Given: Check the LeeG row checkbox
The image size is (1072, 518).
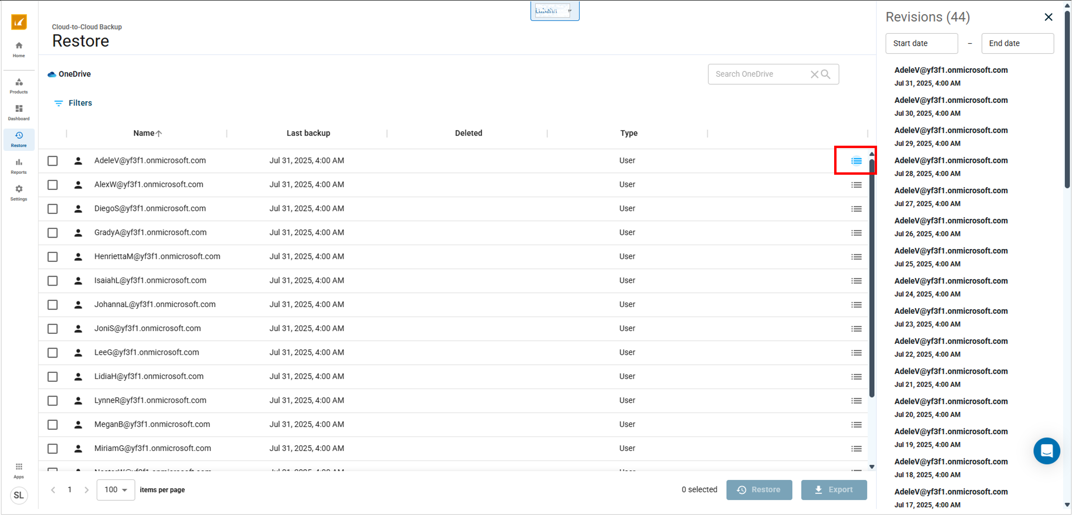Looking at the screenshot, I should point(52,353).
